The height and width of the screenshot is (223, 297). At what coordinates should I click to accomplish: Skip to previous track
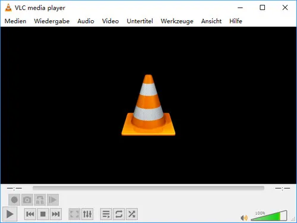[30, 214]
